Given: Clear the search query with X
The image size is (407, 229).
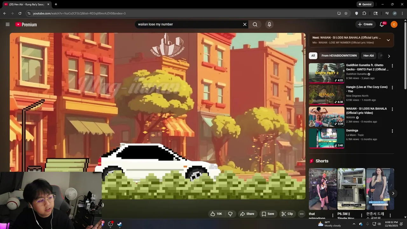Looking at the screenshot, I should coord(245,24).
